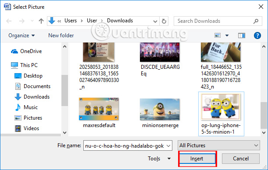Click file list scroll up arrow
Viewport: 268px width, 170px height.
coord(264,46)
